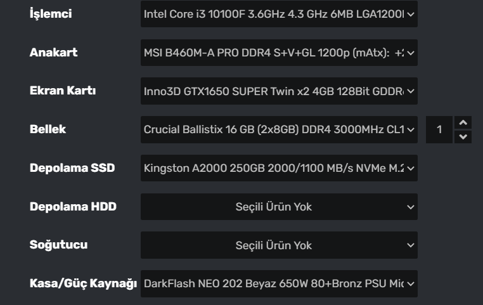Viewport: 483px width, 305px height.
Task: Click the chevron arrow on Inno3D GTX1650 row
Action: 411,91
